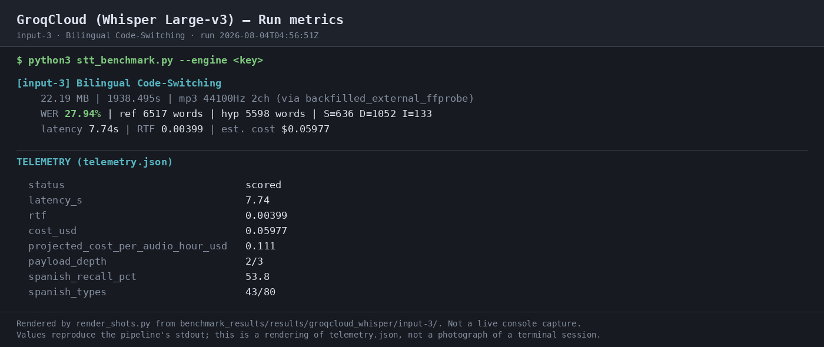
Task: Click 'RTF 0.00399' in the summary line
Action: pyautogui.click(x=170, y=129)
